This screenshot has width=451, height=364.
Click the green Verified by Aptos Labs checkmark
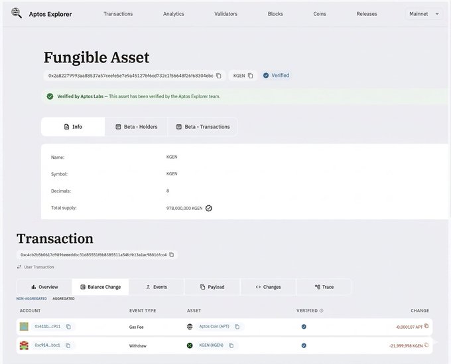click(x=50, y=96)
